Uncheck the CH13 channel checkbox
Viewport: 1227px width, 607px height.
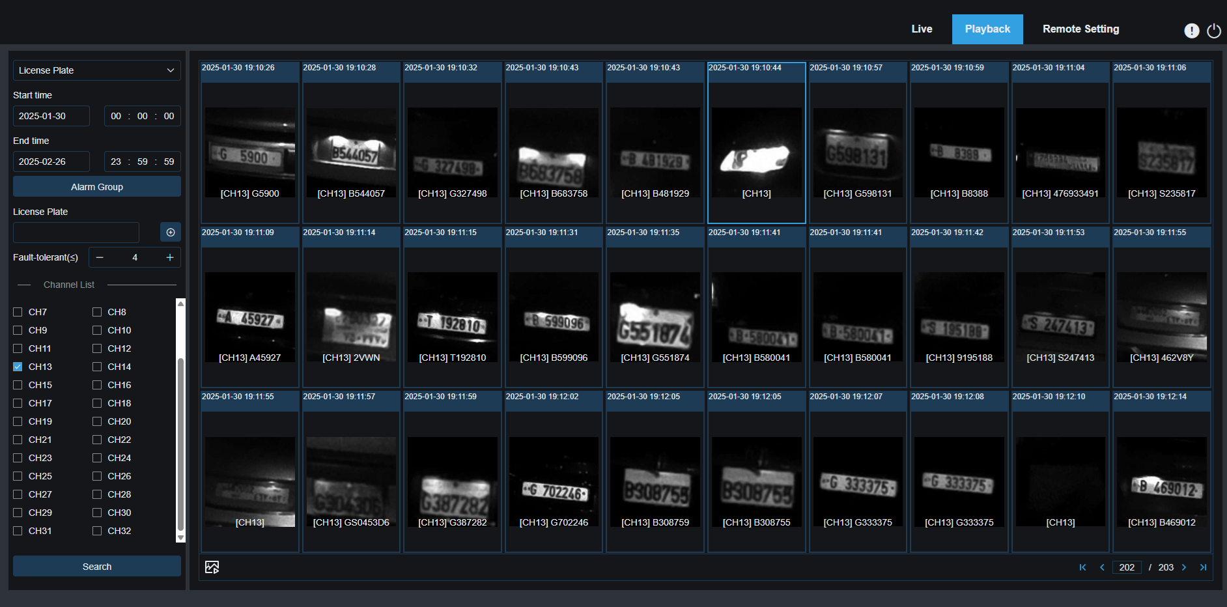pyautogui.click(x=18, y=367)
